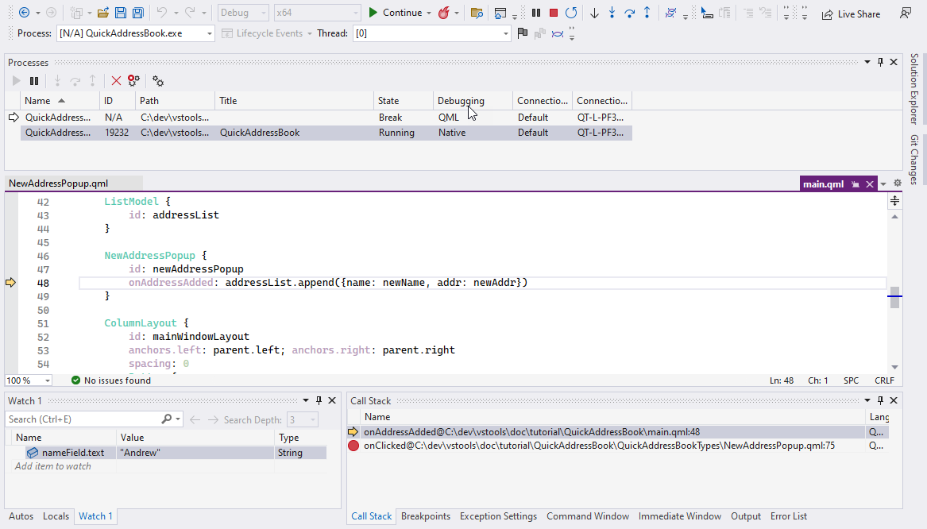Click the Restart debugging icon

click(572, 12)
